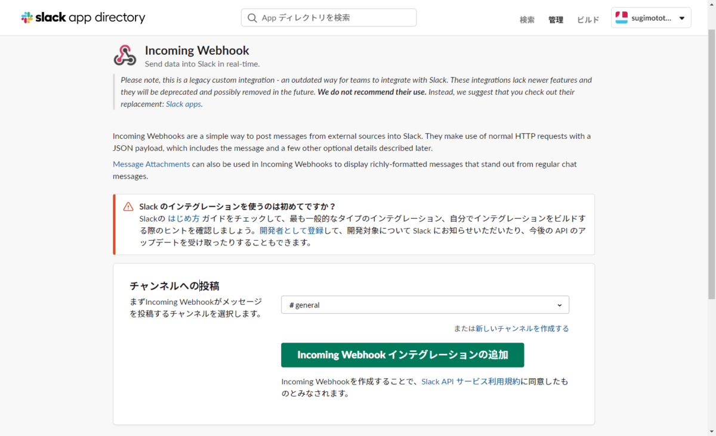Click the Incoming Webhook インテグレーションの追加 button
Viewport: 716px width, 436px height.
click(403, 355)
